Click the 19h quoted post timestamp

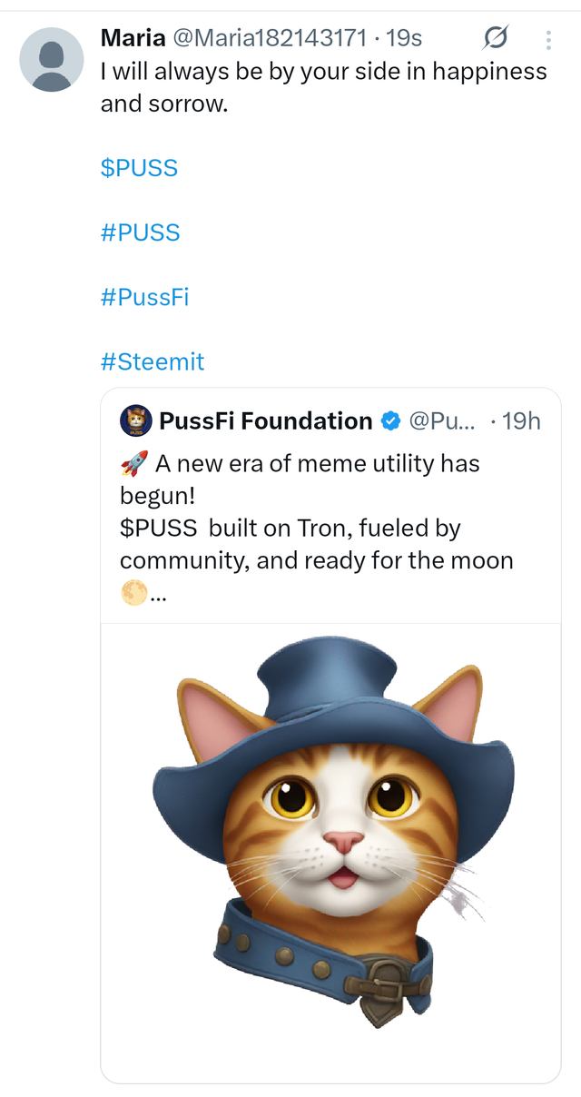tap(521, 421)
